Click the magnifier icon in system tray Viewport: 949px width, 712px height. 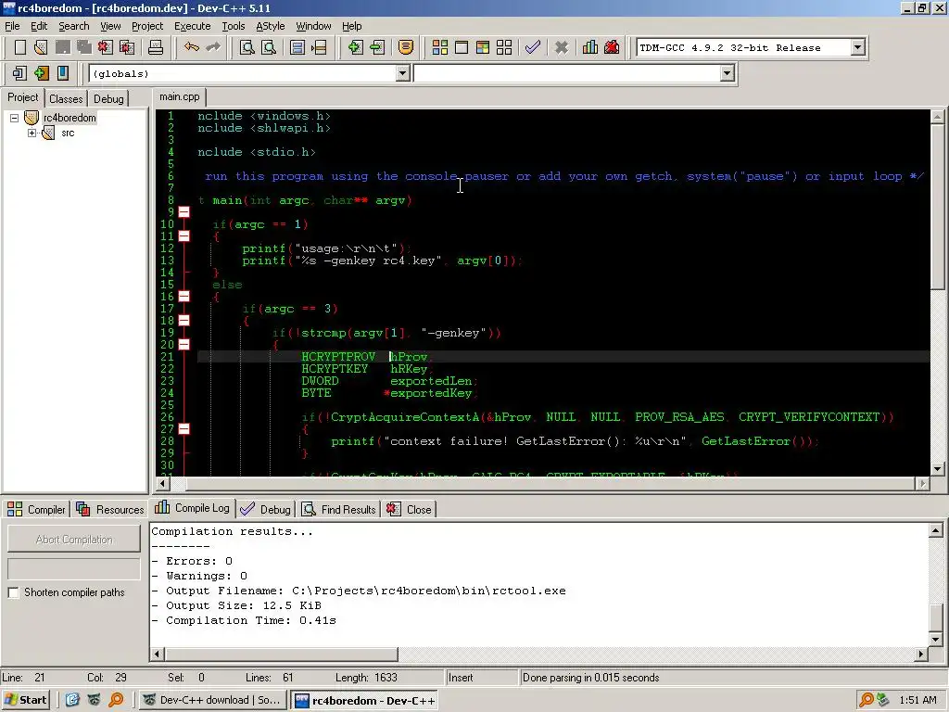867,700
